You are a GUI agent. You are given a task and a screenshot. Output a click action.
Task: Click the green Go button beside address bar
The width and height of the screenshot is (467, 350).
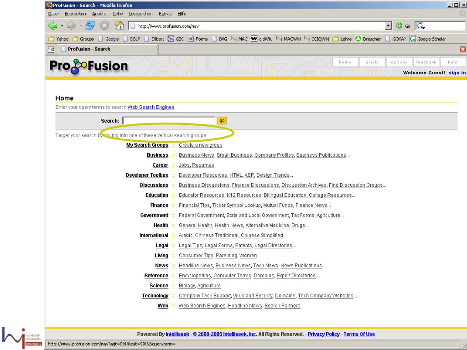[400, 26]
